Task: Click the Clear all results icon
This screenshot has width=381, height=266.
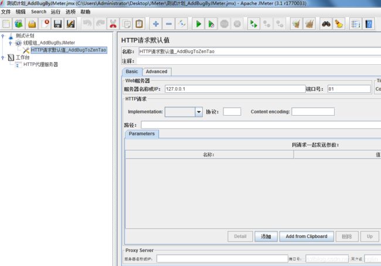Action: click(309, 24)
